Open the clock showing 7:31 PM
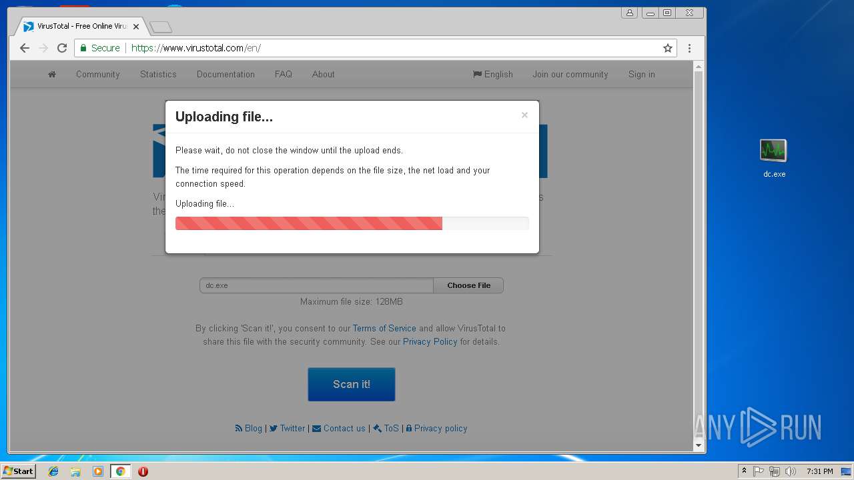 [819, 471]
